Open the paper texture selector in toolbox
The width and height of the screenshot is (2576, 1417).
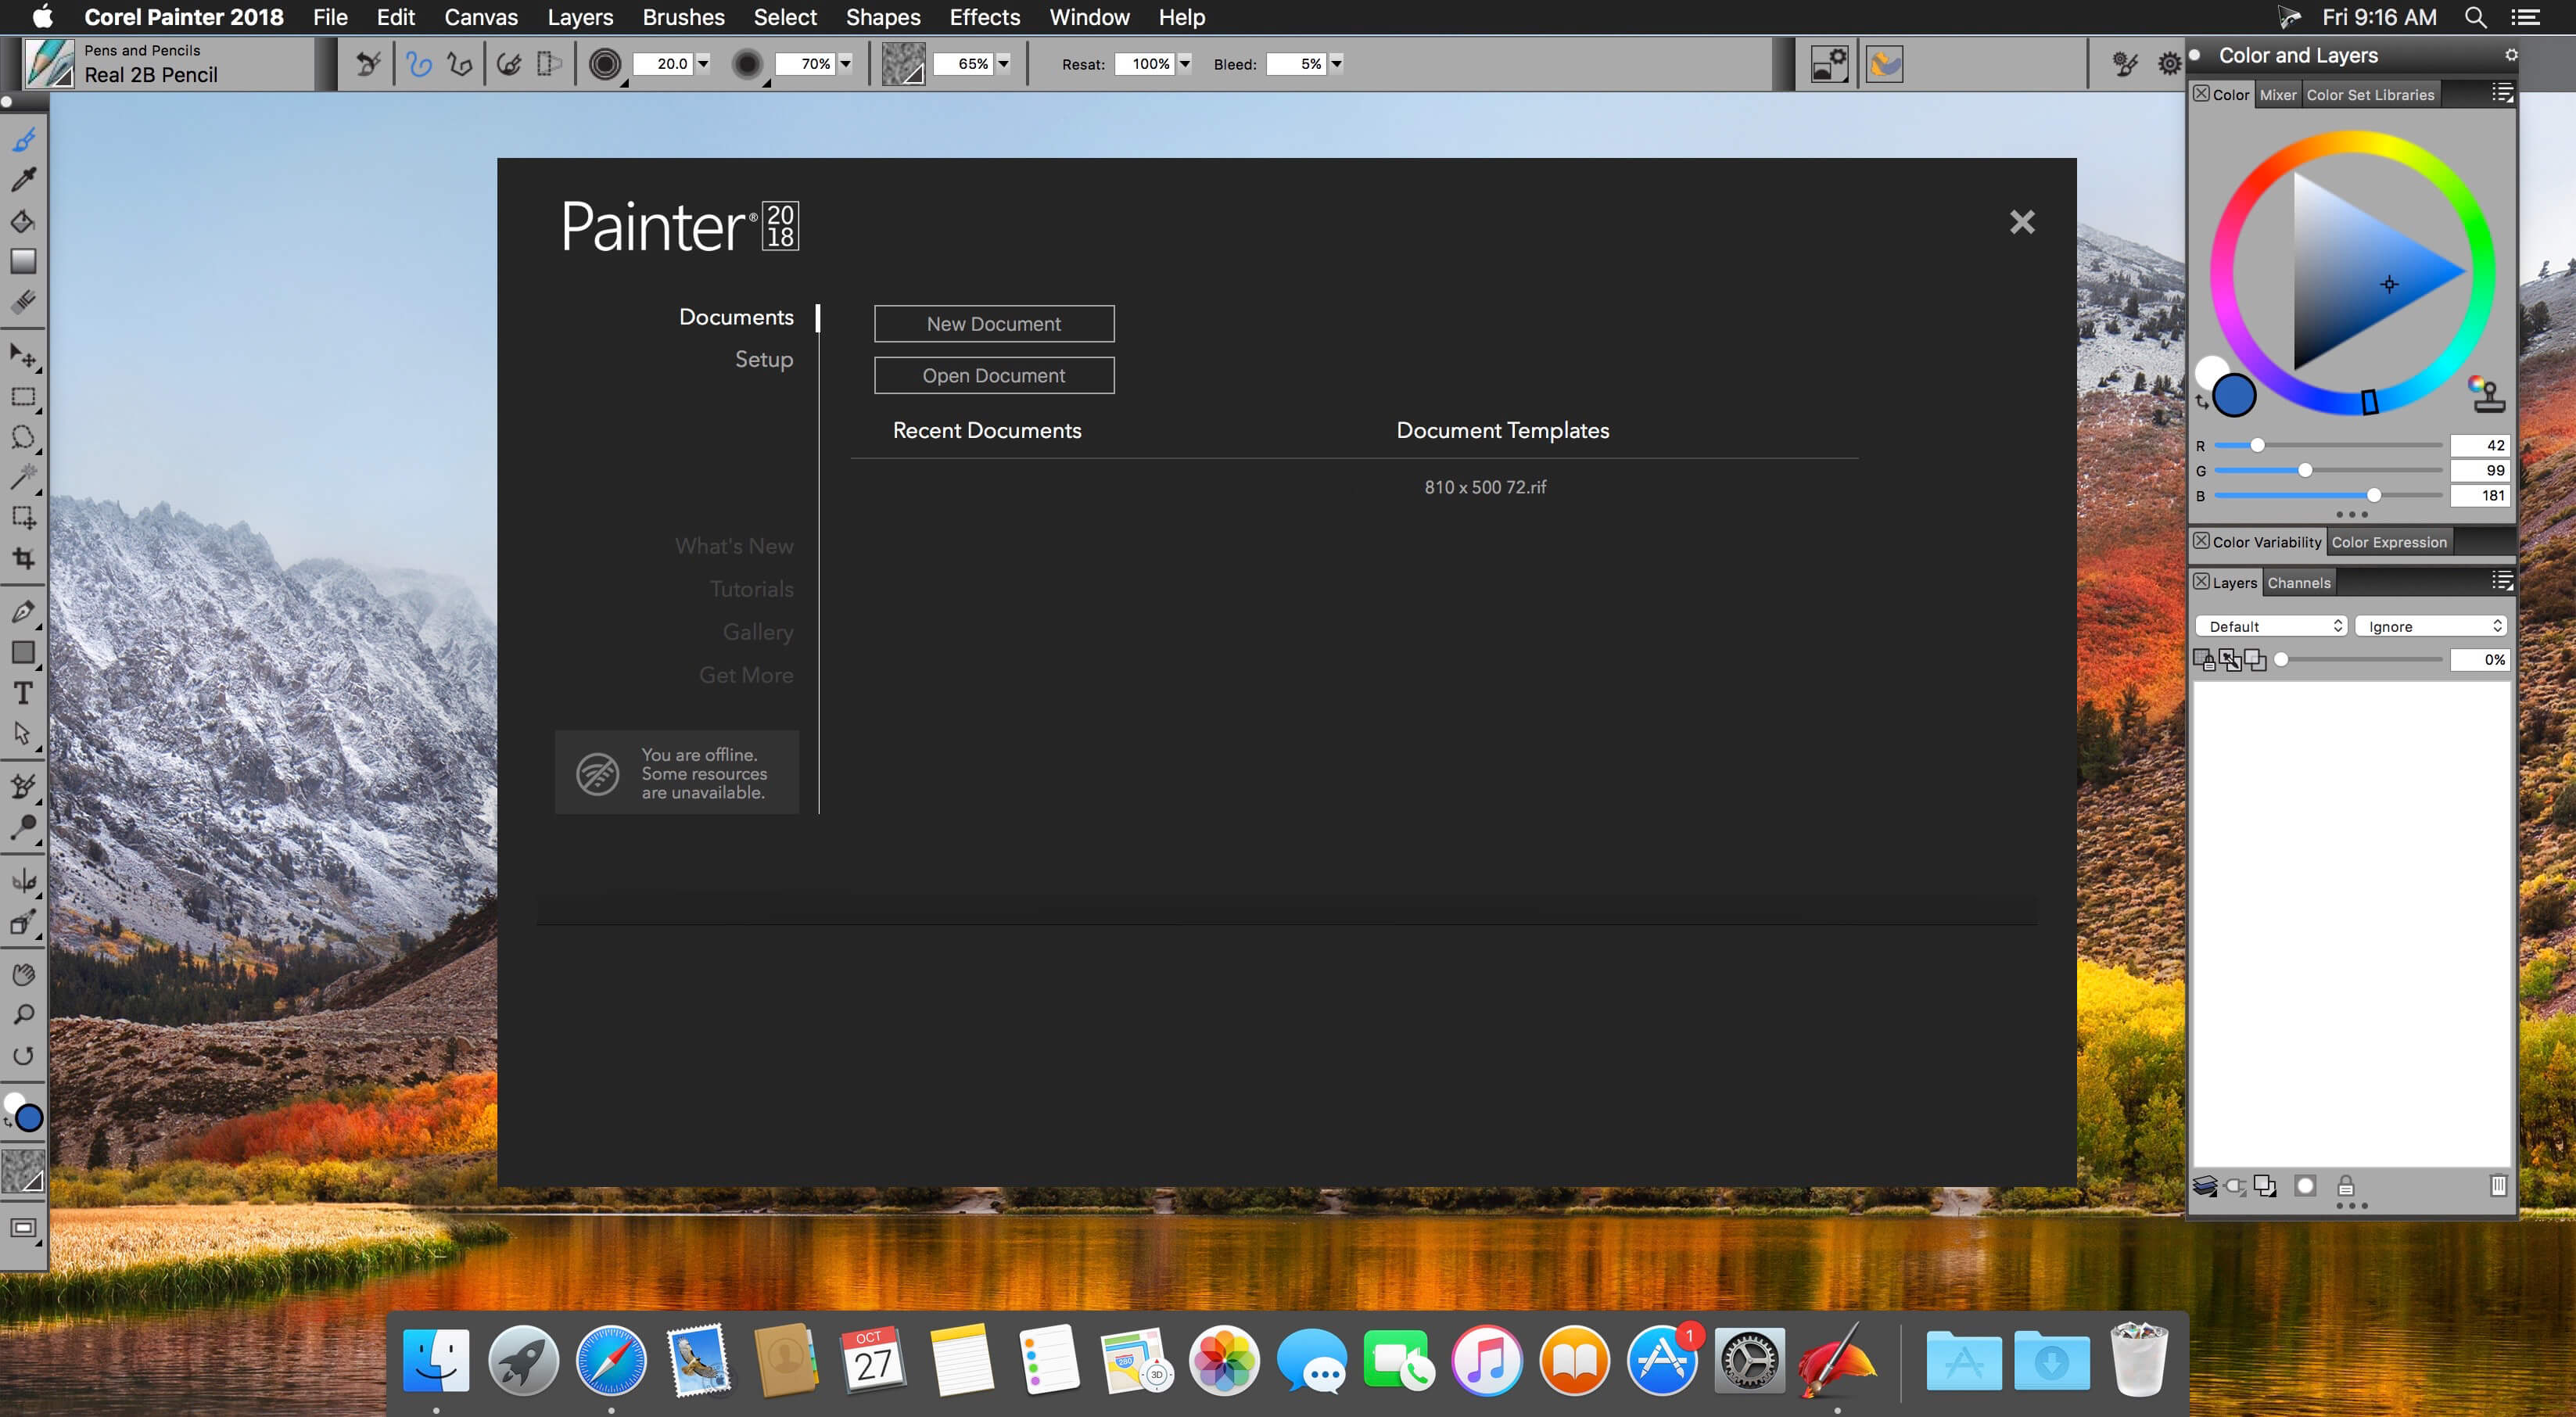coord(24,1171)
